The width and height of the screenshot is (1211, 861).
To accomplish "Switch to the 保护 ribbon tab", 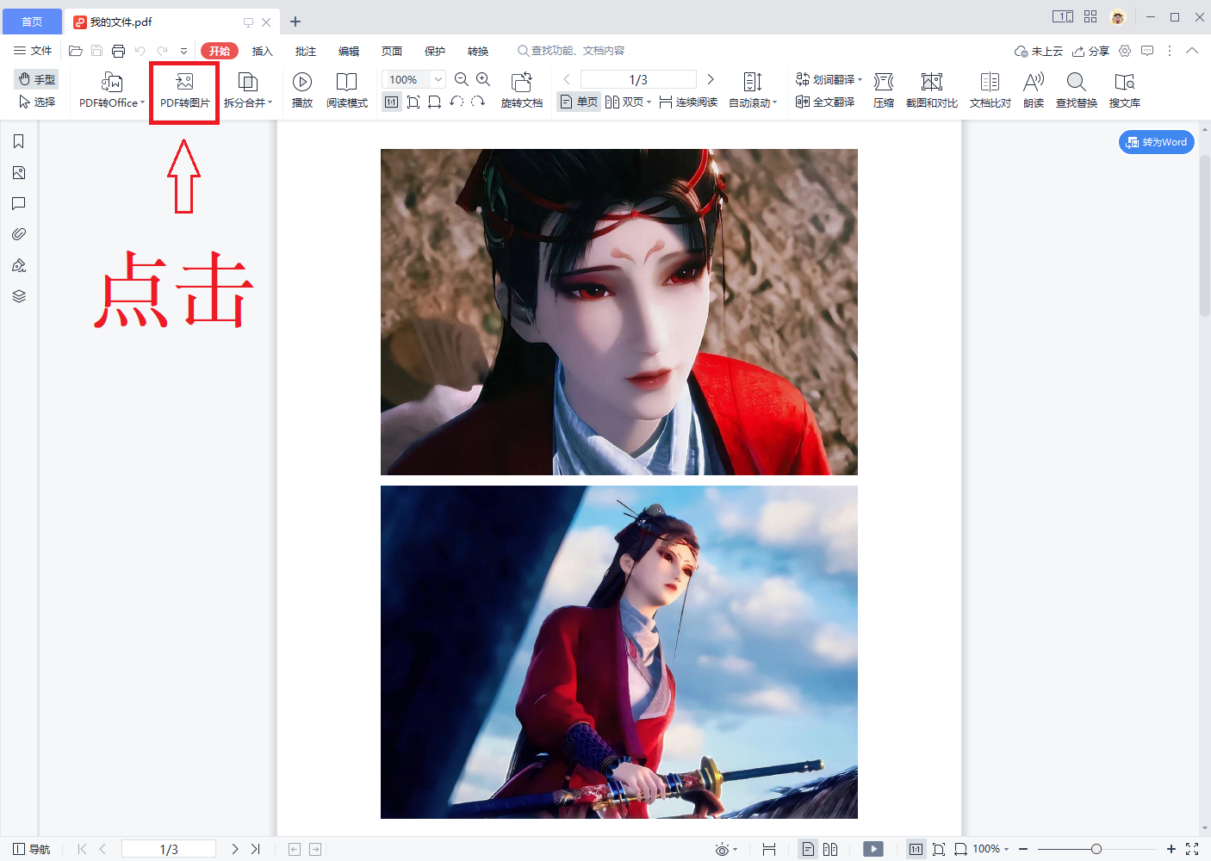I will tap(435, 51).
